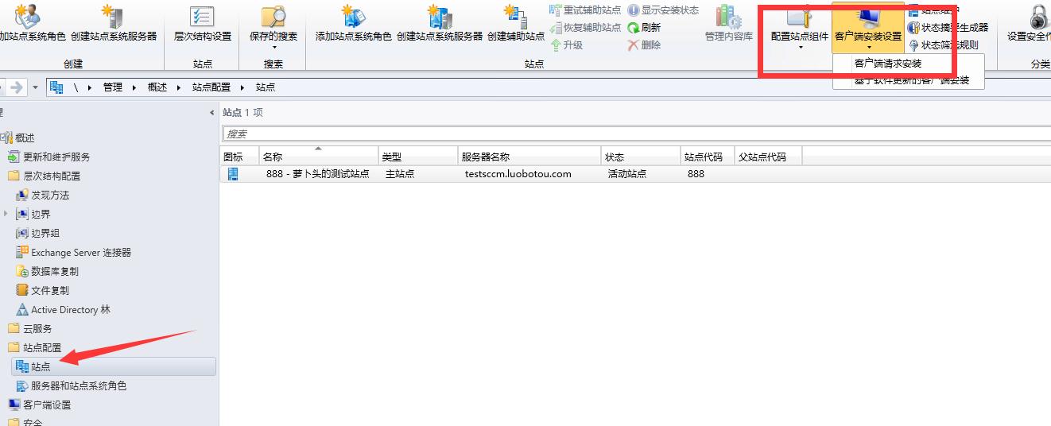Select 站点 node under 站点配置 in tree
Viewport: 1051px width, 426px height.
[113, 366]
